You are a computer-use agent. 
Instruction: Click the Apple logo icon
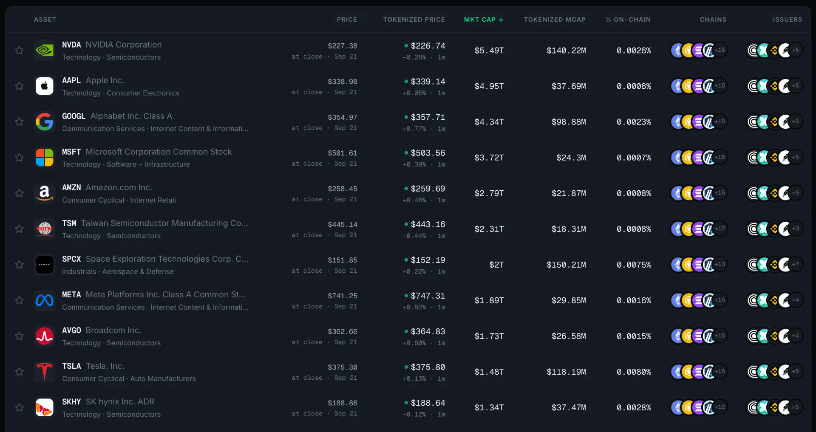coord(45,86)
